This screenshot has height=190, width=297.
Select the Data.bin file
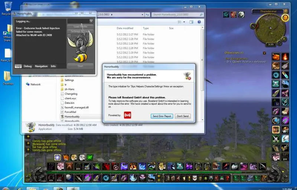[x=69, y=103]
